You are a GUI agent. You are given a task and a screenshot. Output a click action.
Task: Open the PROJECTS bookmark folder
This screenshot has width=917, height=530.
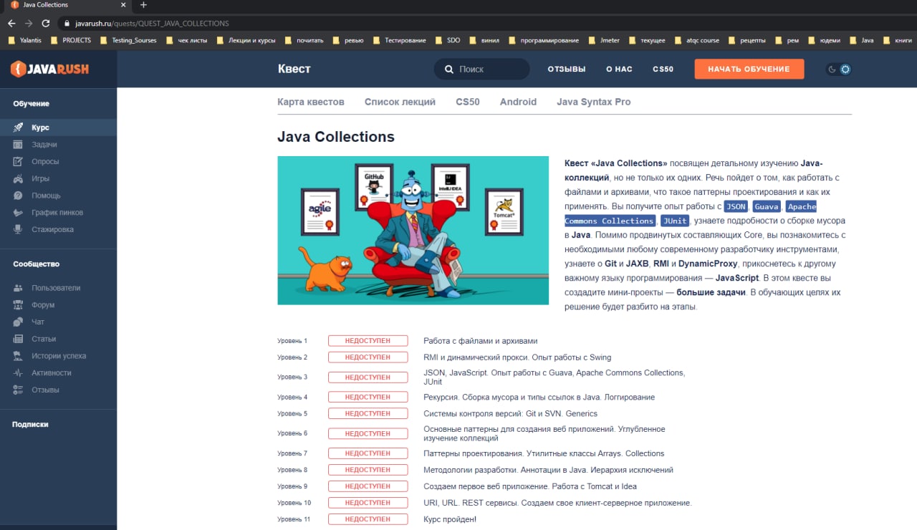pyautogui.click(x=70, y=40)
